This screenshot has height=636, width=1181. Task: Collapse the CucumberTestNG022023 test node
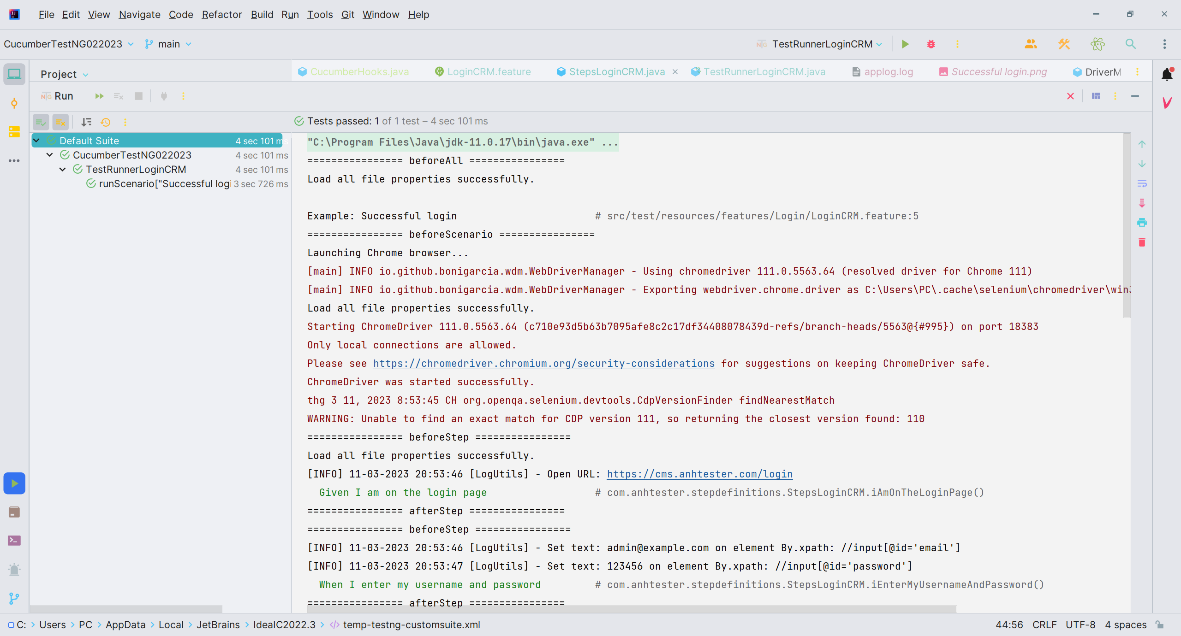coord(49,155)
